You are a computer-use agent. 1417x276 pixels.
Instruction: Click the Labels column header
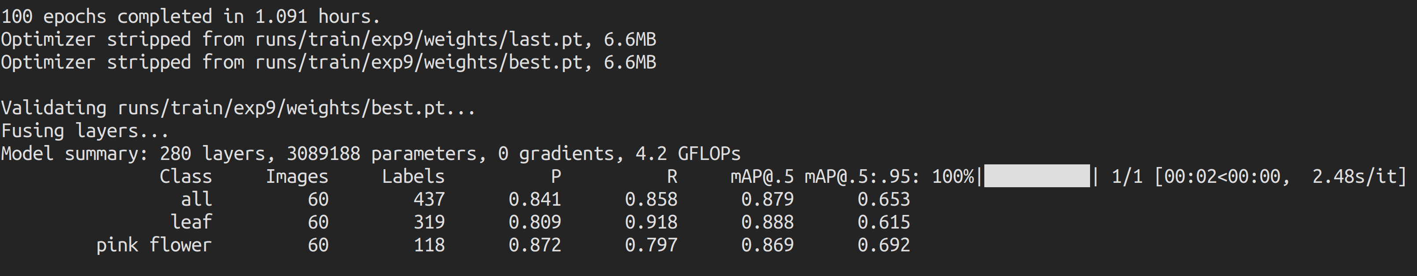[413, 177]
